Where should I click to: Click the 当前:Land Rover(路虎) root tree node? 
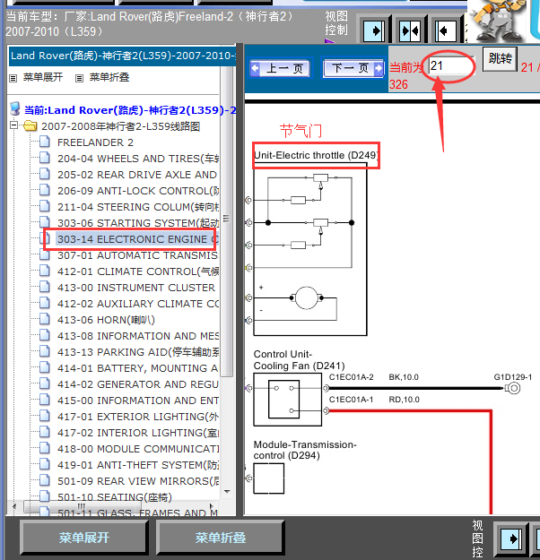[130, 110]
